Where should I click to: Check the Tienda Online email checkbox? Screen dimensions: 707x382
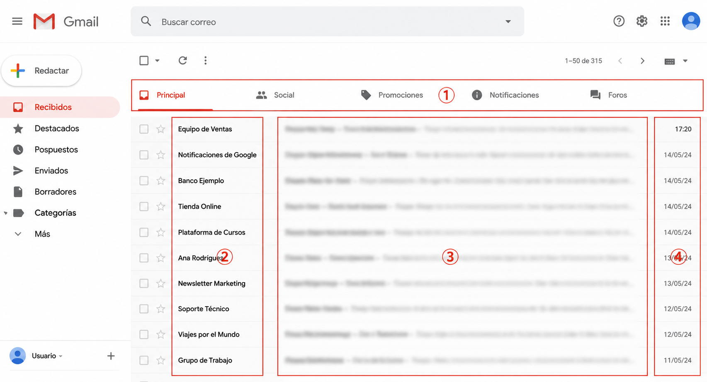point(144,206)
